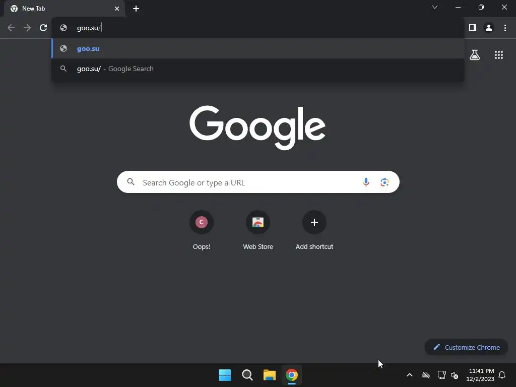Click the browser forward arrow
The image size is (516, 387).
click(27, 28)
